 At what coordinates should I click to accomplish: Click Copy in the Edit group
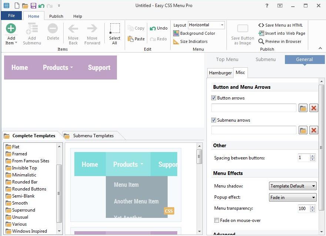point(136,28)
